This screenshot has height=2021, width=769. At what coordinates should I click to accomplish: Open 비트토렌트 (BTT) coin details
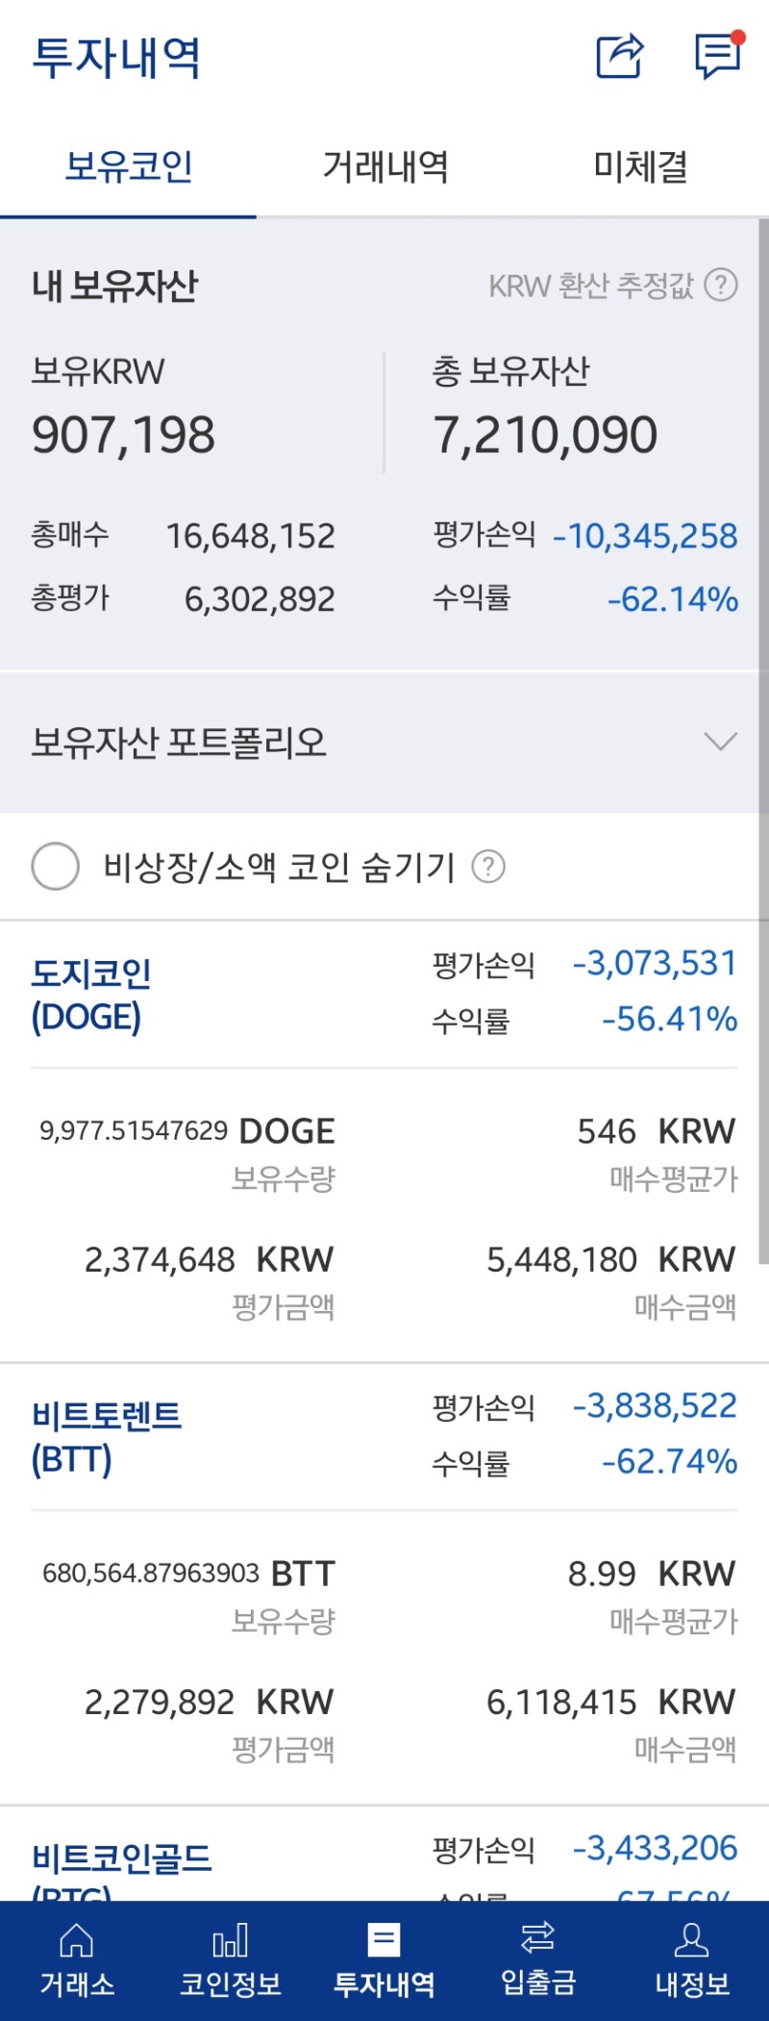coord(106,1437)
